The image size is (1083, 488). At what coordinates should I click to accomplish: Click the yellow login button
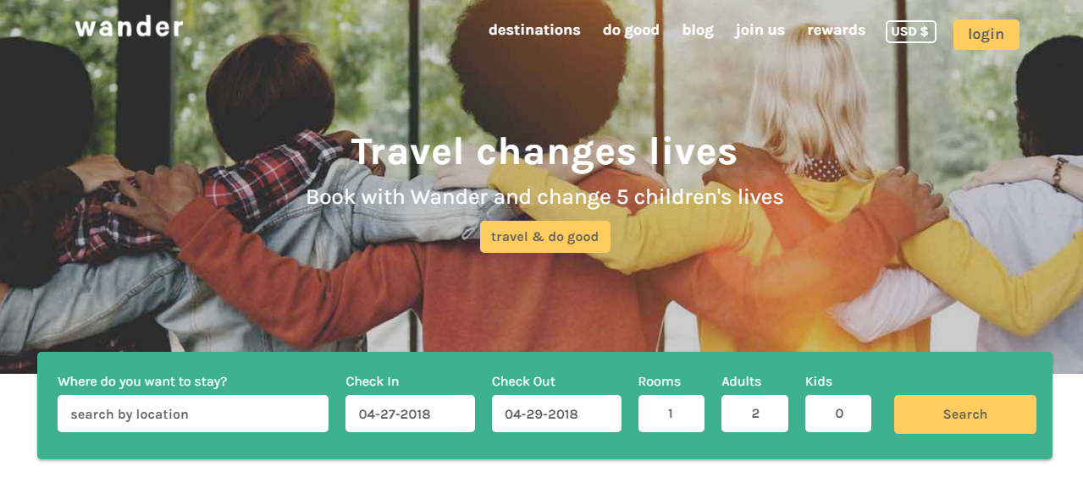[986, 35]
